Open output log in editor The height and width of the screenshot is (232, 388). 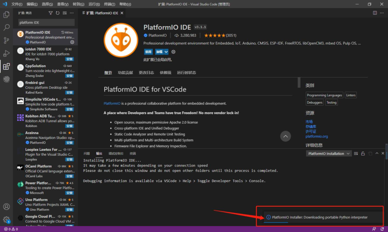[x=370, y=153]
